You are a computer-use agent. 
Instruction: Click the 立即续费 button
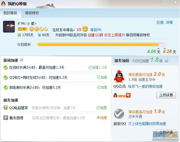coord(166,95)
